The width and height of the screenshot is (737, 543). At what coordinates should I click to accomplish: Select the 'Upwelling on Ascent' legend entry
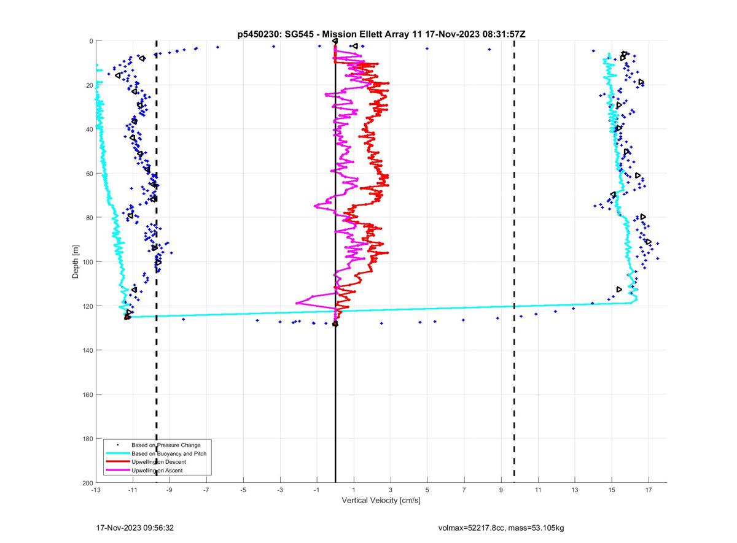pos(157,470)
